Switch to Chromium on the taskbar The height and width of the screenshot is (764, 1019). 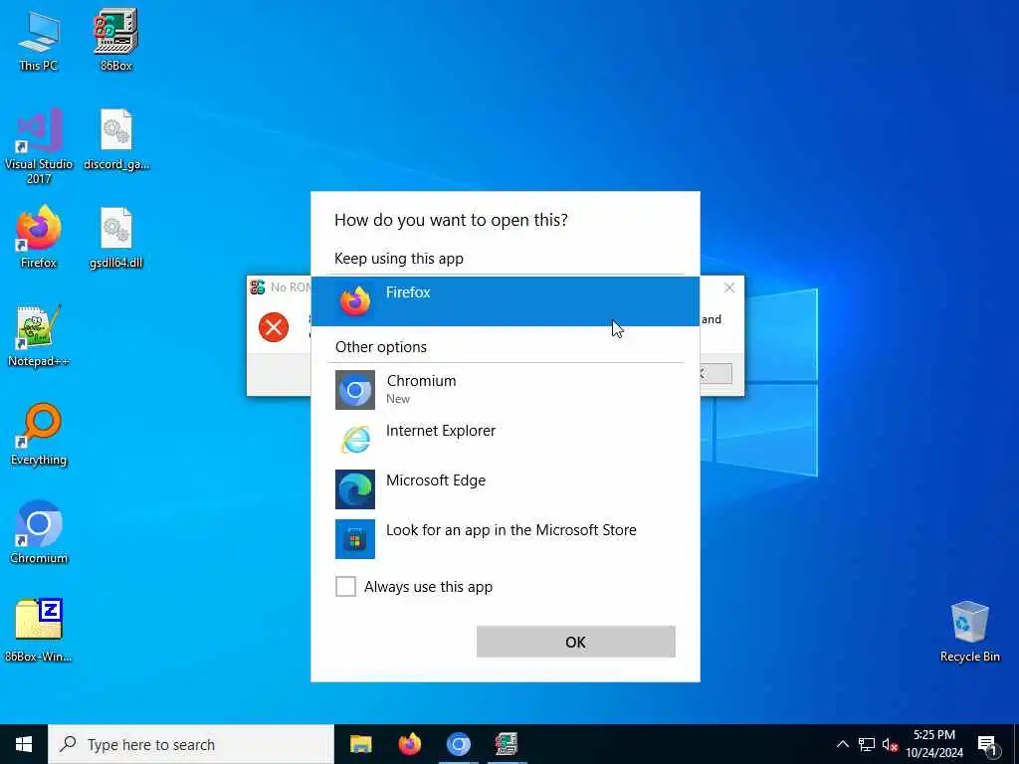[x=458, y=744]
